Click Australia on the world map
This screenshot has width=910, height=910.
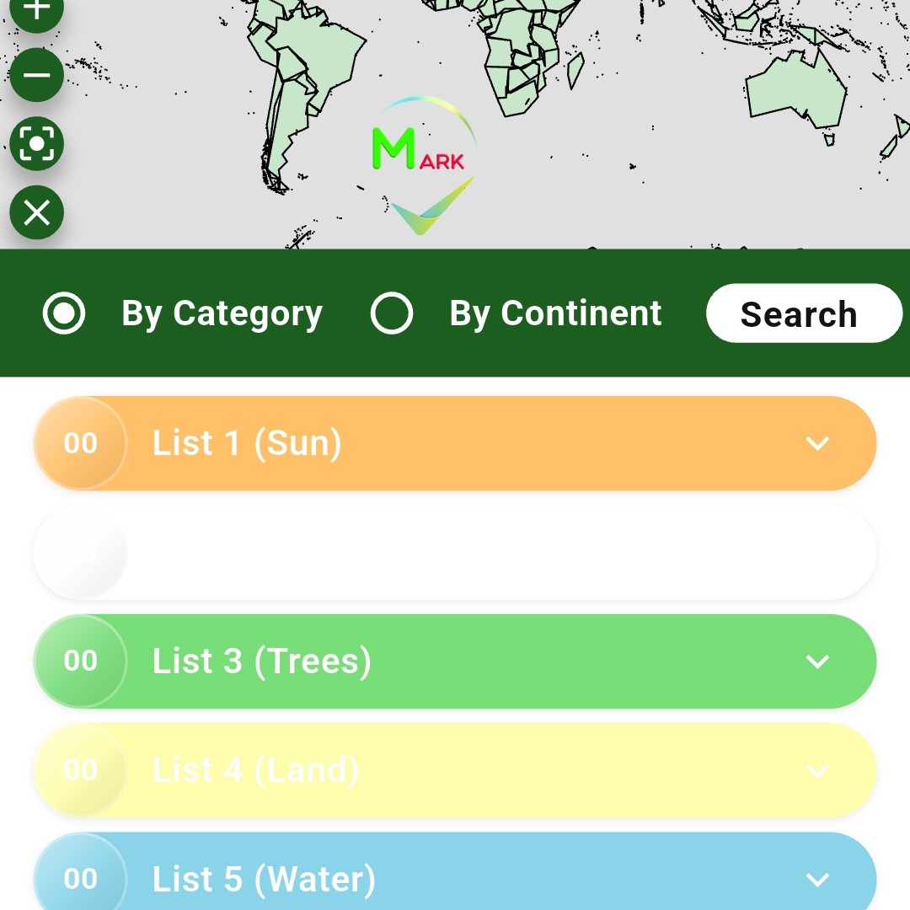796,88
